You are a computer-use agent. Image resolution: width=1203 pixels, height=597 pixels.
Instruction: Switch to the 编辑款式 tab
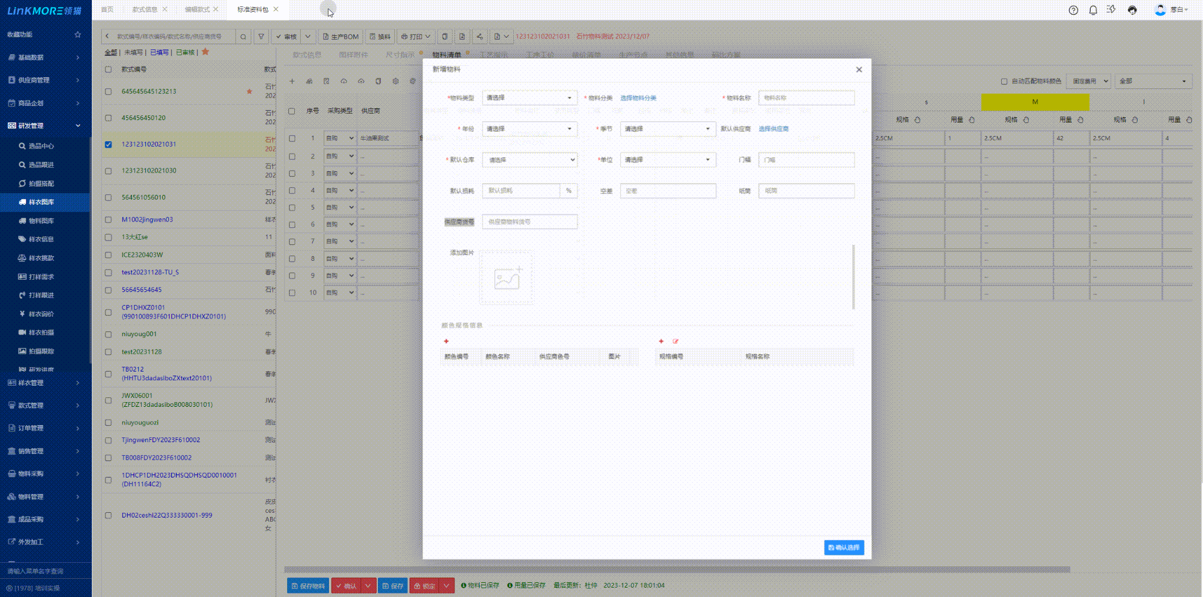pos(197,9)
